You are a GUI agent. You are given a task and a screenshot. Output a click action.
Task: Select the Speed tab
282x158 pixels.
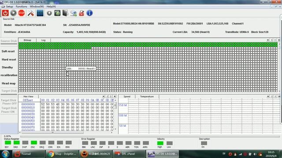coord(127,97)
